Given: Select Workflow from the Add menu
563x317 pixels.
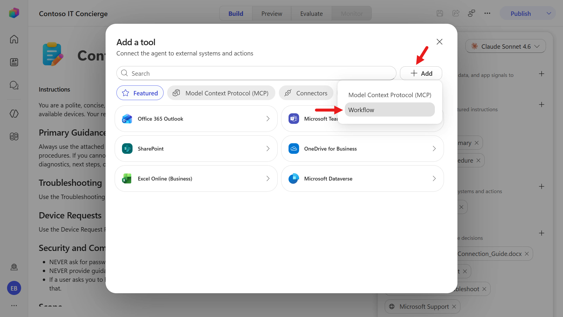Looking at the screenshot, I should [x=389, y=110].
